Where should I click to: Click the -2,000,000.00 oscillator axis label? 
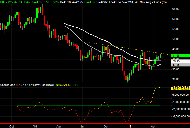(181, 109)
